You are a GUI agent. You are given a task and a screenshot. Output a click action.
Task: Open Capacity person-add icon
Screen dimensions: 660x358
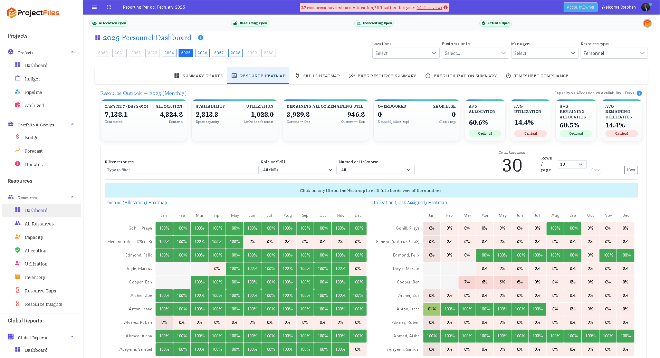pyautogui.click(x=18, y=237)
